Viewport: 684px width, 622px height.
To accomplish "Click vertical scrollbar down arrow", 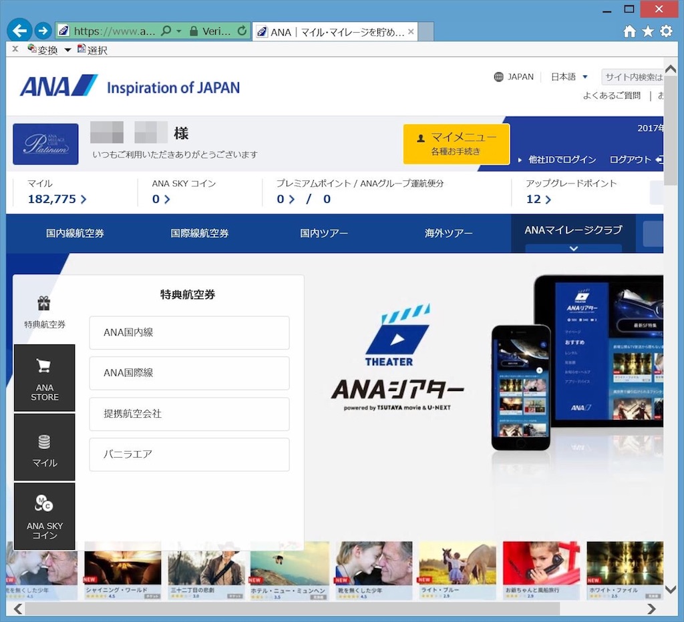I will [671, 589].
